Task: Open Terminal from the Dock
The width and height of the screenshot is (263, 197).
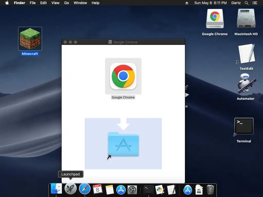Action: [x=149, y=190]
